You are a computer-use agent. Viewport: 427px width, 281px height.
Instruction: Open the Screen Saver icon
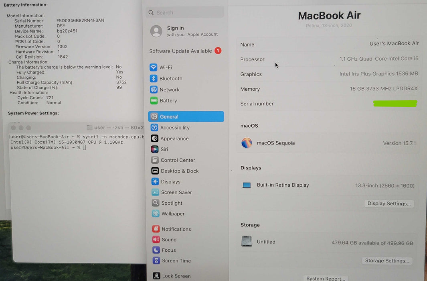pos(155,192)
